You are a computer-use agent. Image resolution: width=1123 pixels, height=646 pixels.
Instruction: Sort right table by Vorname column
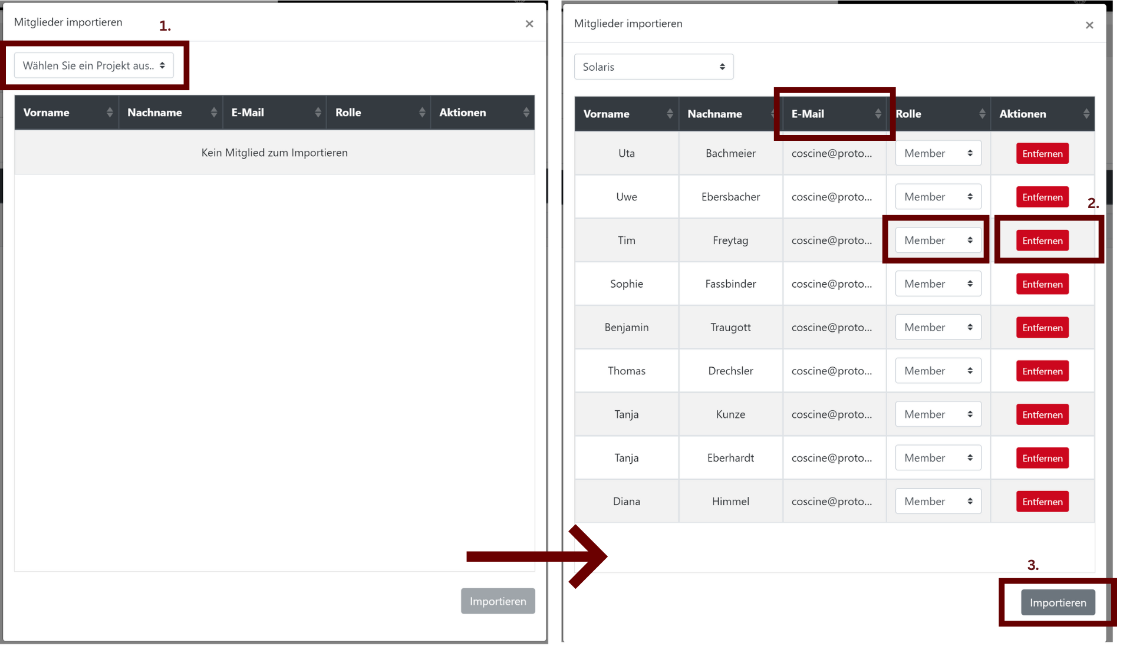(x=626, y=114)
